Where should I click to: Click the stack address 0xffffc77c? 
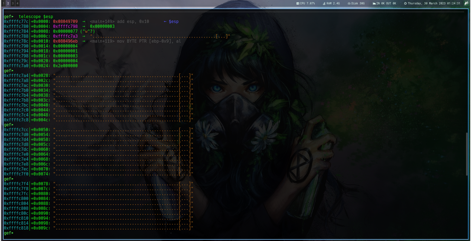click(x=16, y=22)
